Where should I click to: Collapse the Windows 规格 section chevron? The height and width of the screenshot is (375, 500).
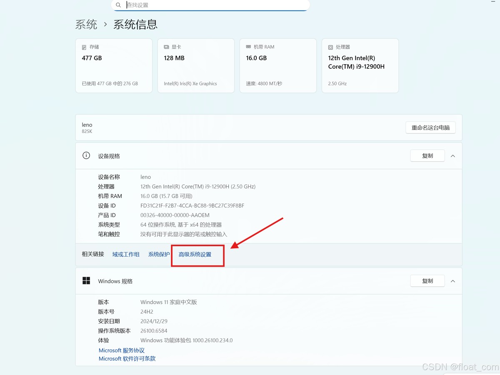[x=453, y=281]
